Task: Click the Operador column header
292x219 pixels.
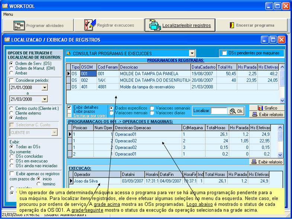Action: (x=97, y=174)
